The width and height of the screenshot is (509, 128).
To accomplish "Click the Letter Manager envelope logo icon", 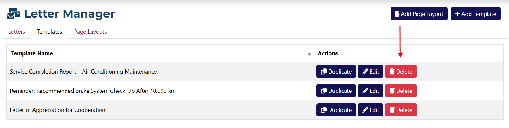I will tap(13, 14).
